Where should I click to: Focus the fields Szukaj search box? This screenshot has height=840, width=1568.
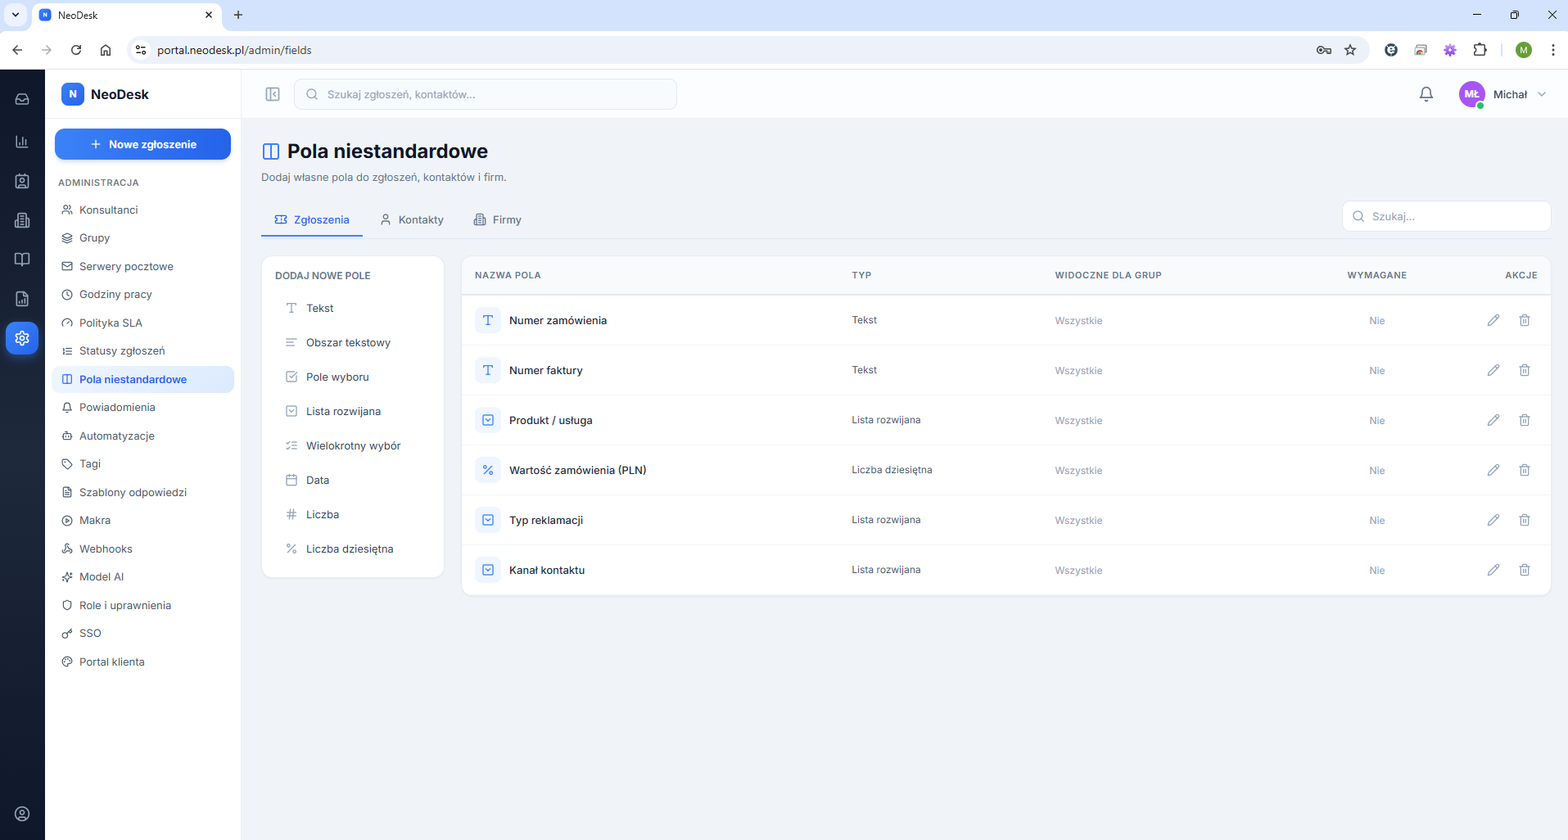pyautogui.click(x=1446, y=216)
